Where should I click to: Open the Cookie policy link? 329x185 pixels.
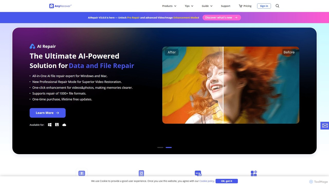[207, 181]
